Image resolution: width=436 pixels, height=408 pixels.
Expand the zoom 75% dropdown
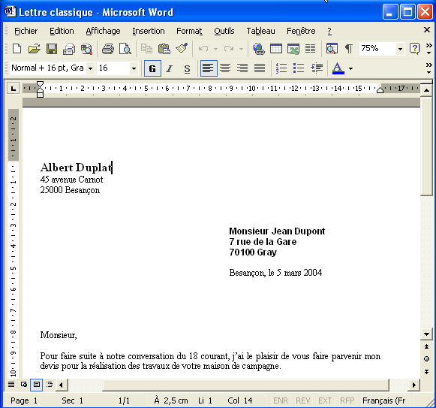click(x=400, y=49)
